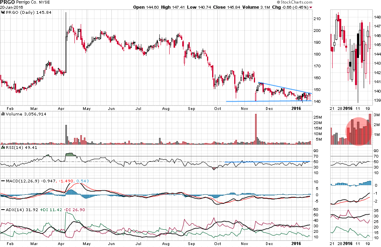Click the descending blue trendline on price chart
The image size is (381, 247).
[285, 88]
